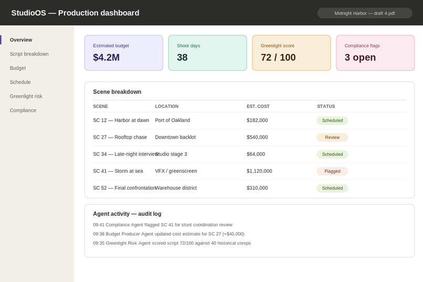Open the 09:41 Compliance Agent log entry

[163, 225]
